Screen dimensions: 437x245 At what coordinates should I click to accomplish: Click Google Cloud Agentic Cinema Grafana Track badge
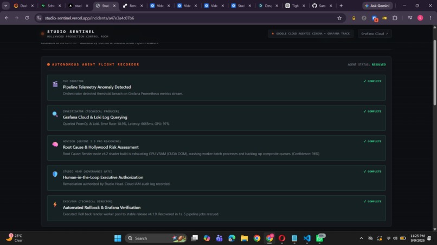[311, 34]
